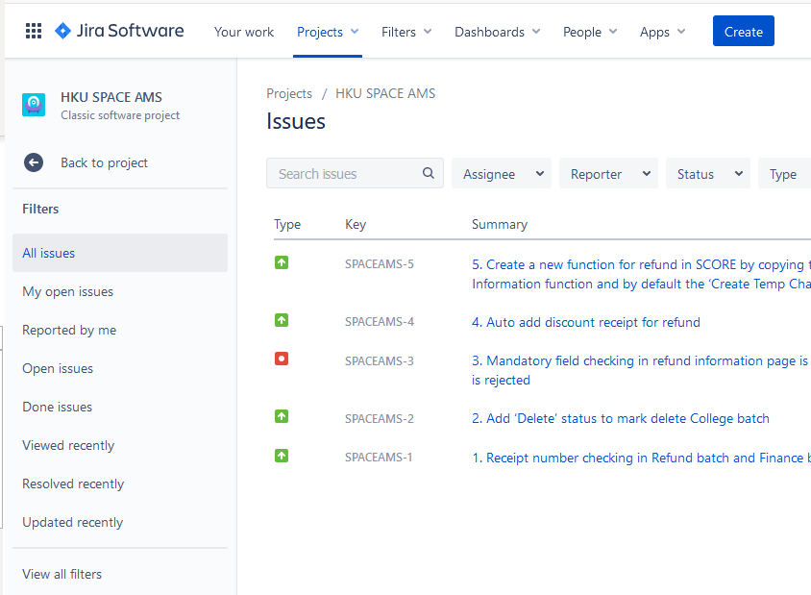Screen dimensions: 811x595
Task: Click the Projects breadcrumb link
Action: click(289, 93)
